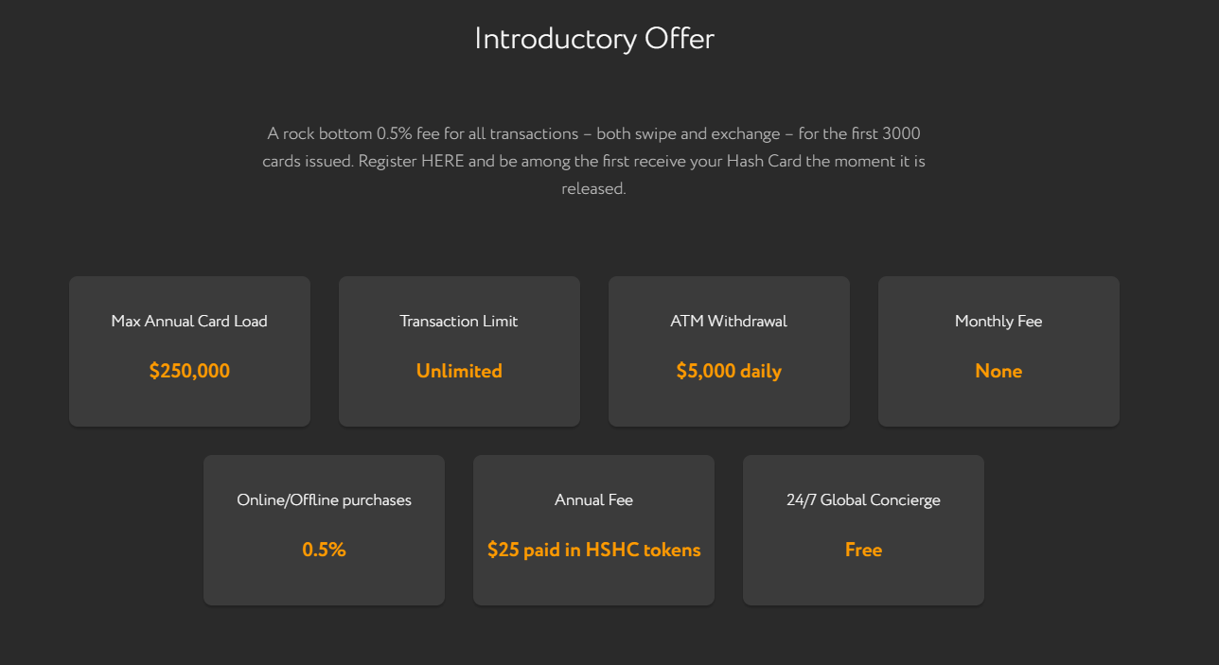Click the $250,000 amount
This screenshot has height=665, width=1219.
(x=189, y=371)
